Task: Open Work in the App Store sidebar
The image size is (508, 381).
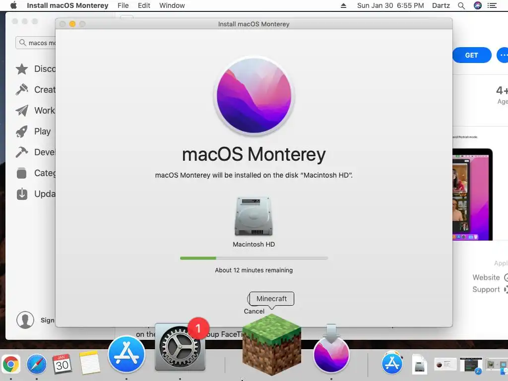Action: point(36,111)
